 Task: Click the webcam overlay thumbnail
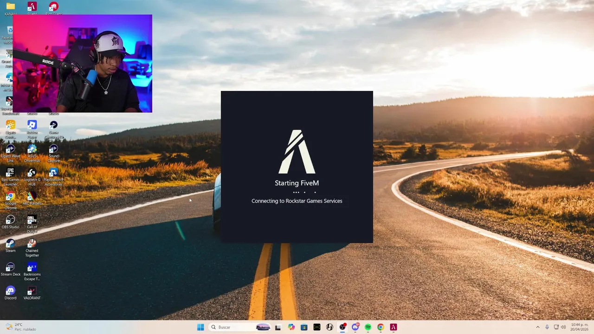coord(83,64)
